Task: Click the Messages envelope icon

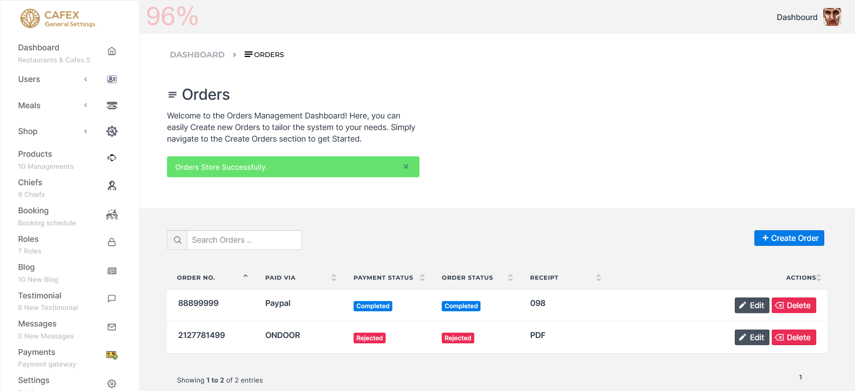Action: 112,327
